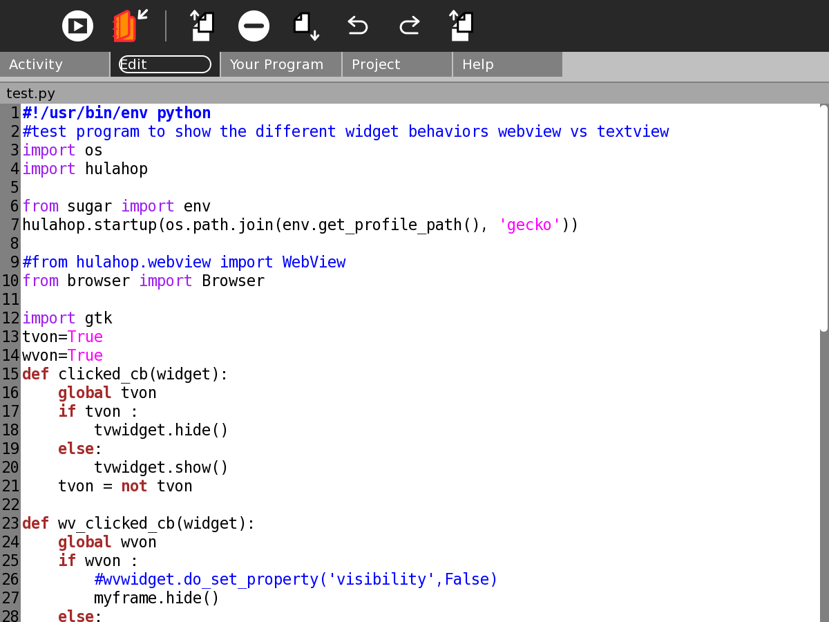Click the round minus icon
This screenshot has height=622, width=829.
(x=254, y=26)
